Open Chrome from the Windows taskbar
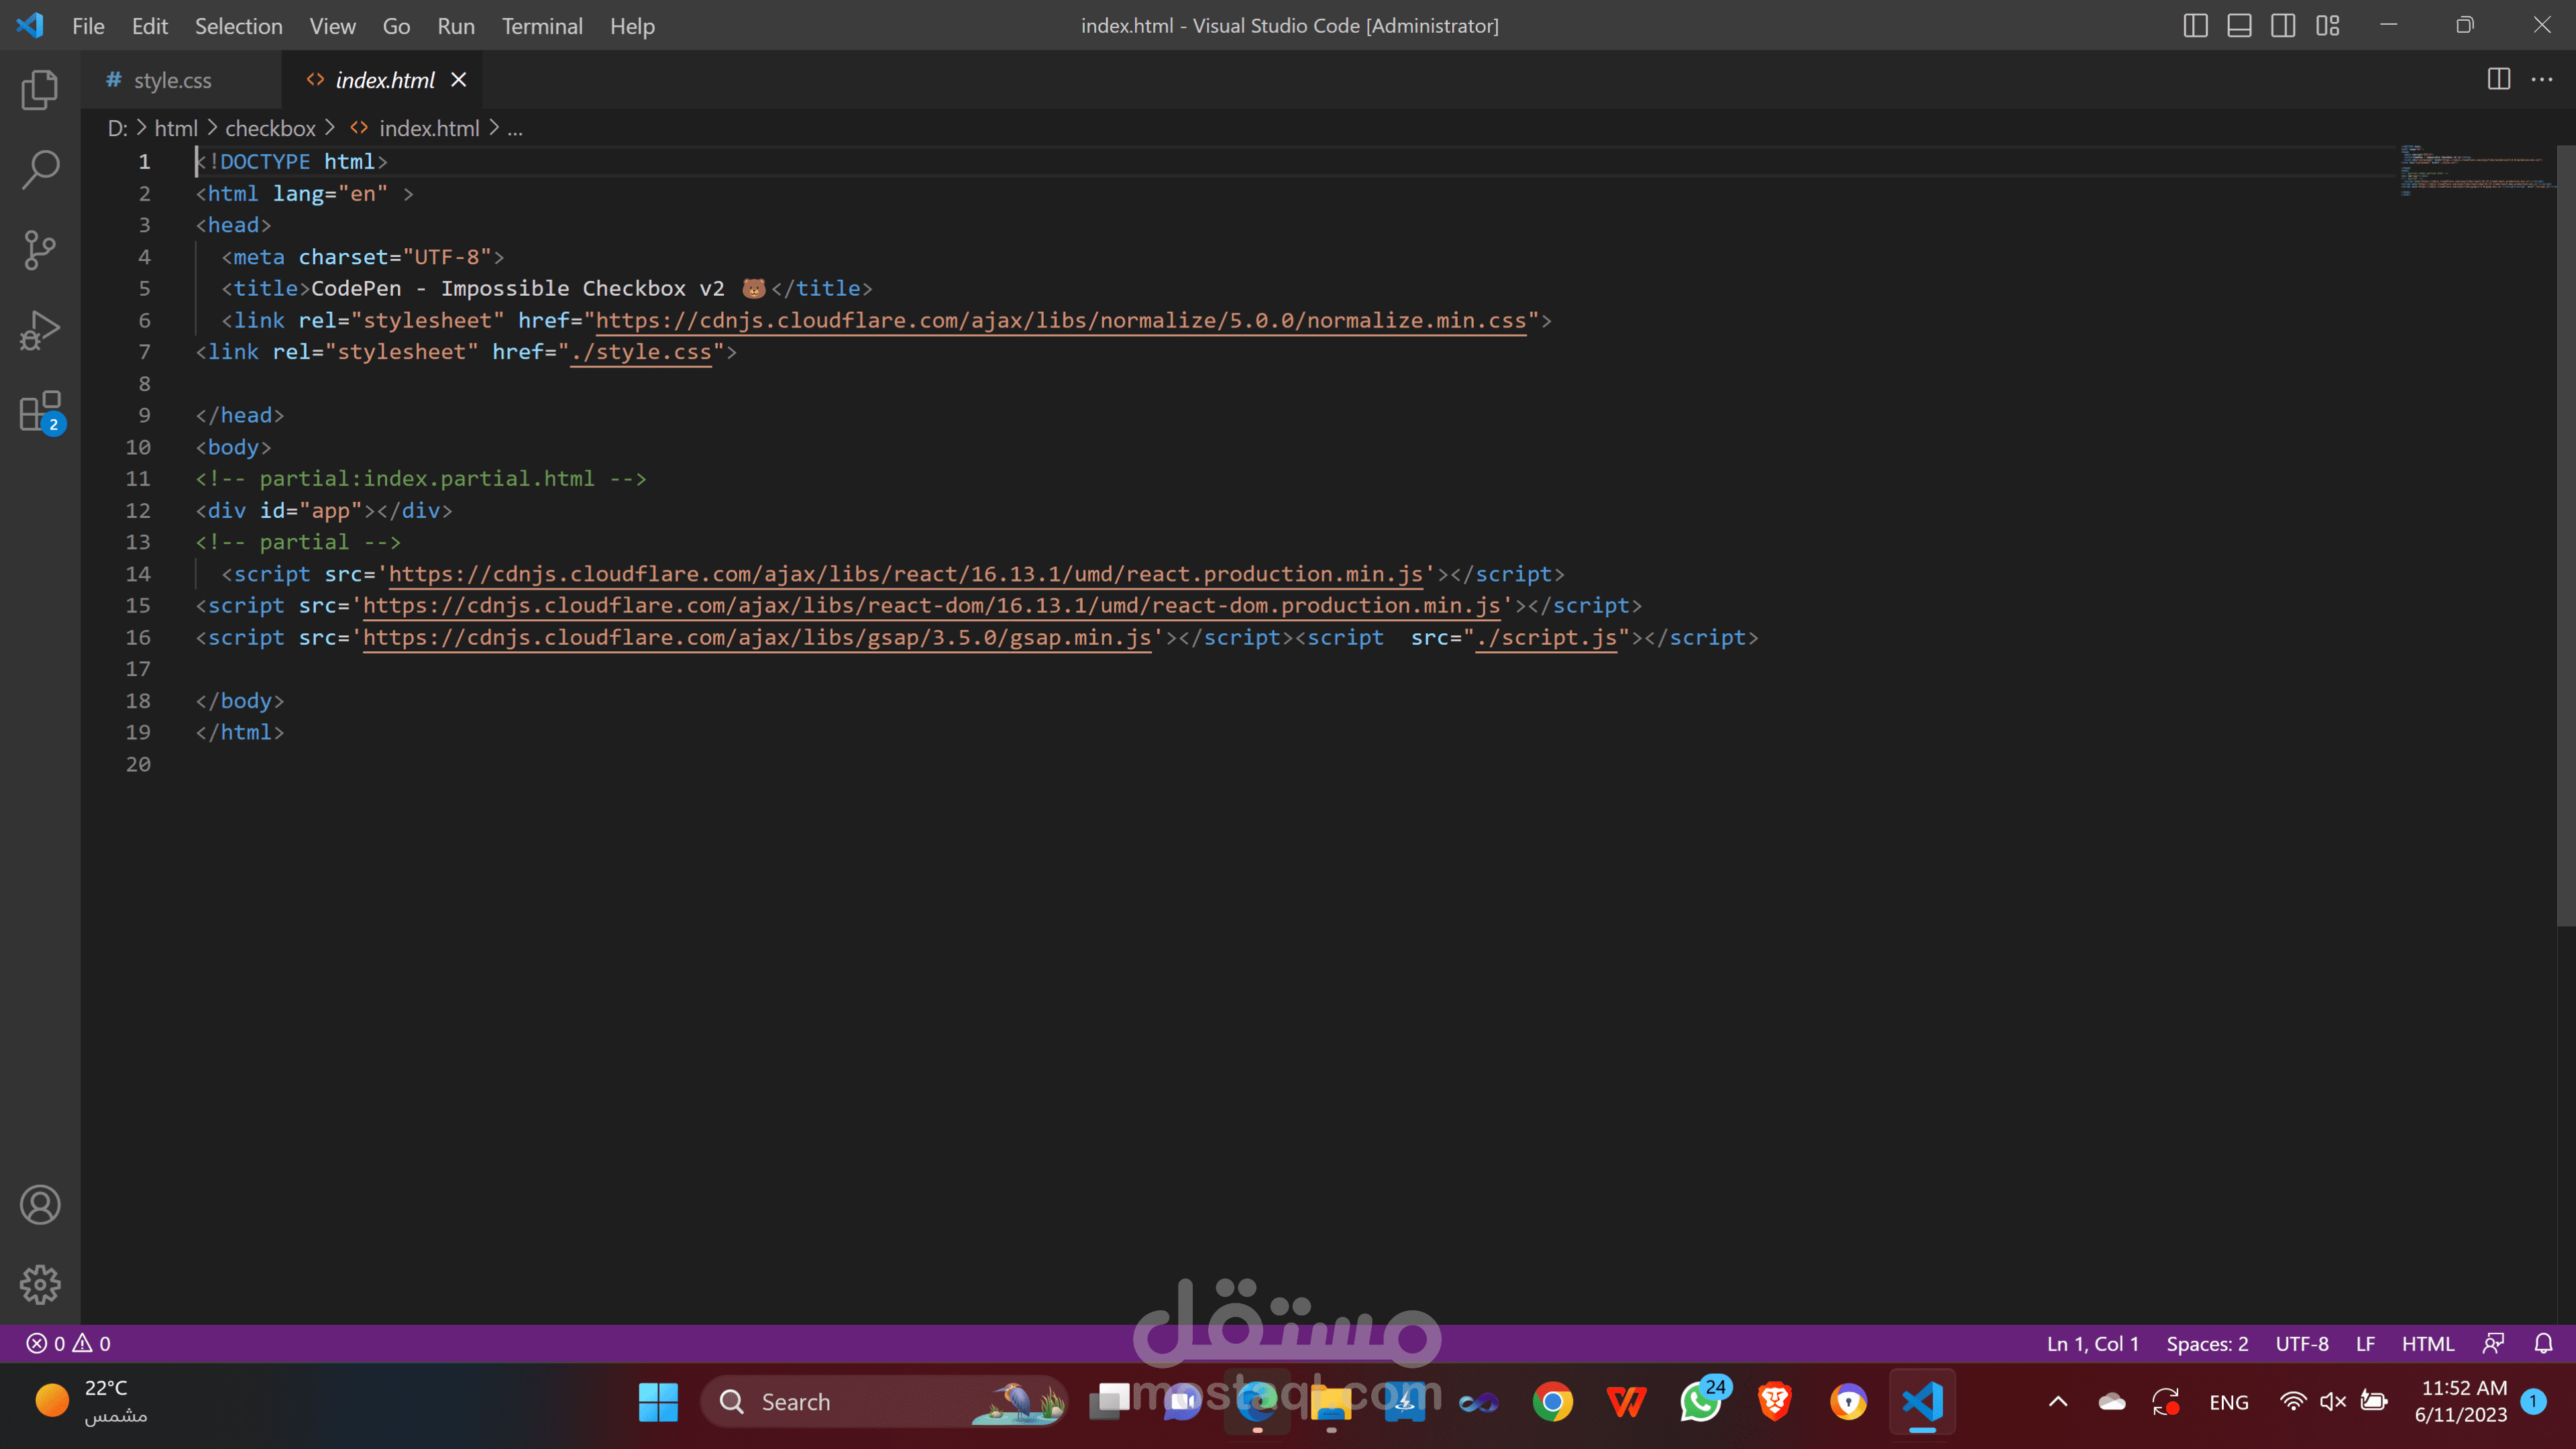The width and height of the screenshot is (2576, 1449). click(x=1552, y=1402)
